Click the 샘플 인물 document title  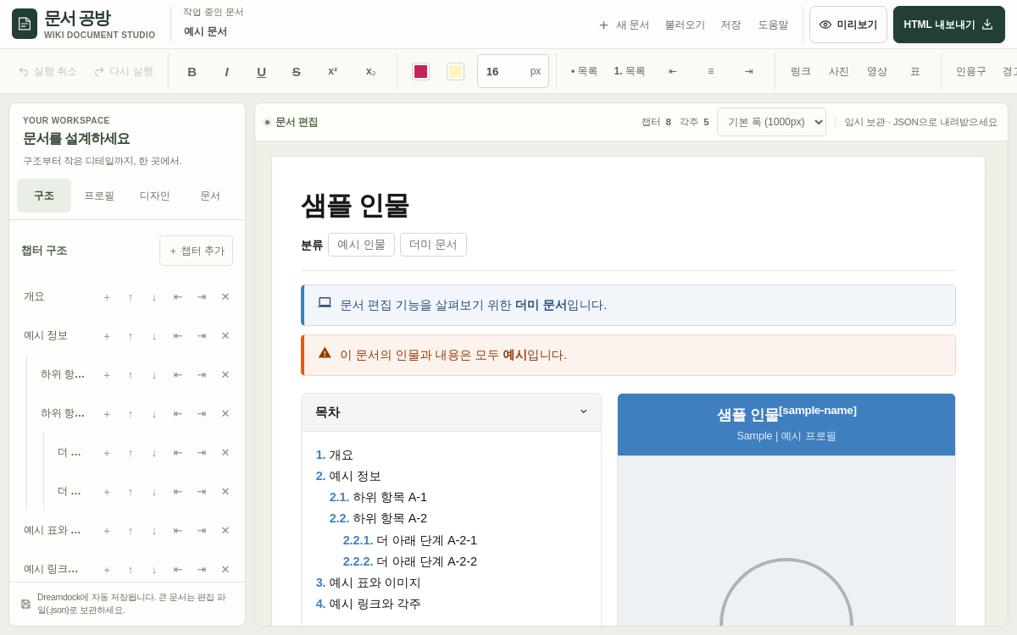(x=355, y=206)
